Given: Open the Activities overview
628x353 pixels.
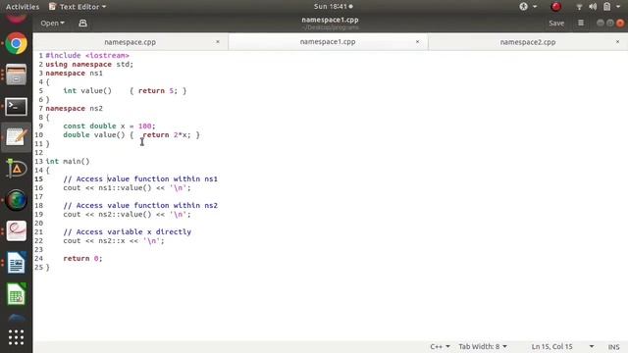Looking at the screenshot, I should [23, 7].
